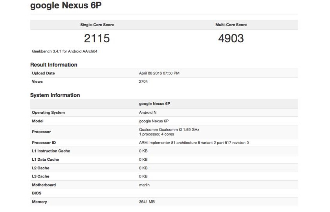Click the Result Information section heading
Viewport: 330px width, 212px height.
(54, 65)
